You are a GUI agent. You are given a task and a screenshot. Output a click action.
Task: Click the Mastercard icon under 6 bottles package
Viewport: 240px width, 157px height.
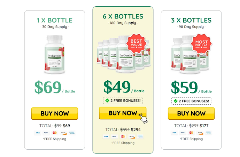click(123, 136)
